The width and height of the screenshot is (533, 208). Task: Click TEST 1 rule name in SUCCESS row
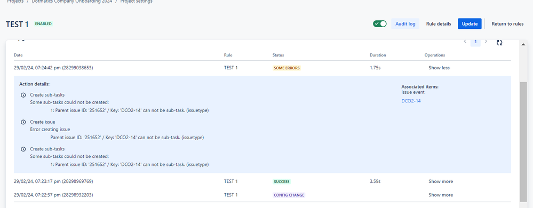[x=231, y=181]
